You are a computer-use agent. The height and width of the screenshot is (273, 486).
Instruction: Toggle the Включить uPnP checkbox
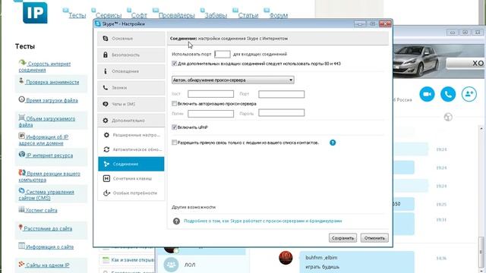(x=174, y=127)
